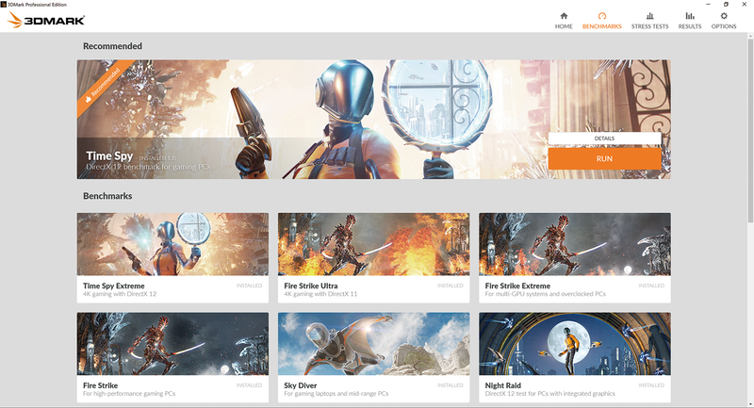The image size is (754, 408).
Task: Click 'For gaming laptops and mid-range PCs' text
Action: click(336, 394)
